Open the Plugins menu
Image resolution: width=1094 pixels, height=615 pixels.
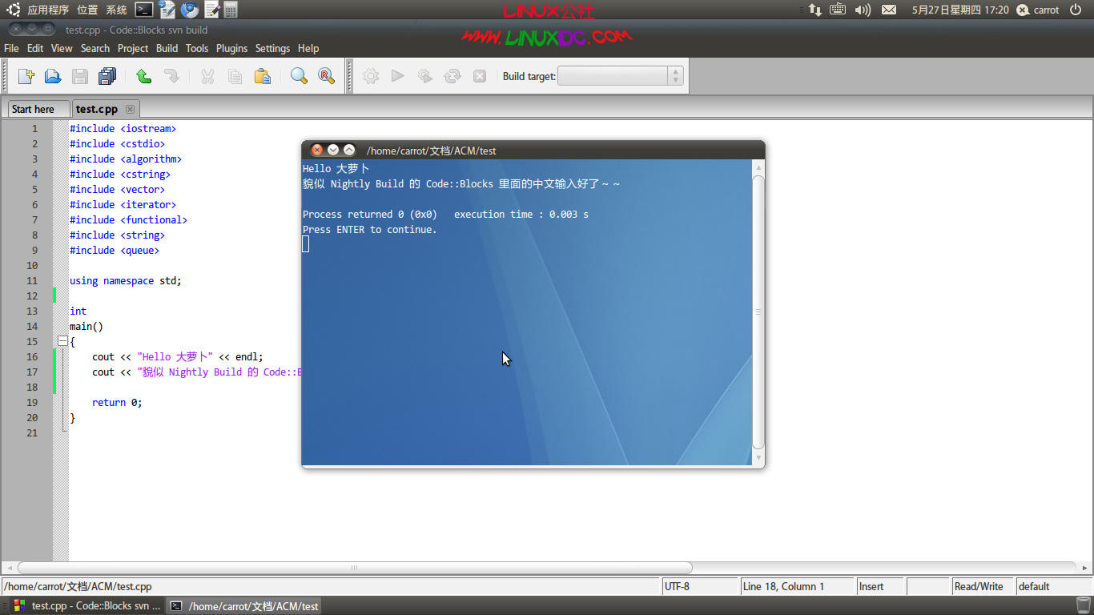coord(232,48)
